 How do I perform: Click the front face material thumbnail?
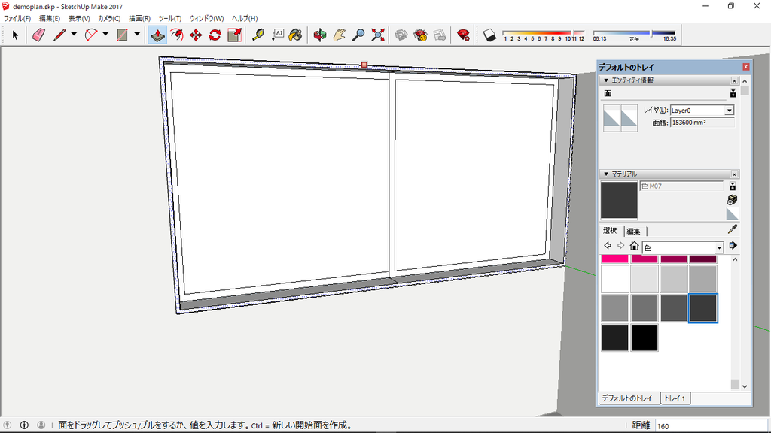pyautogui.click(x=611, y=118)
